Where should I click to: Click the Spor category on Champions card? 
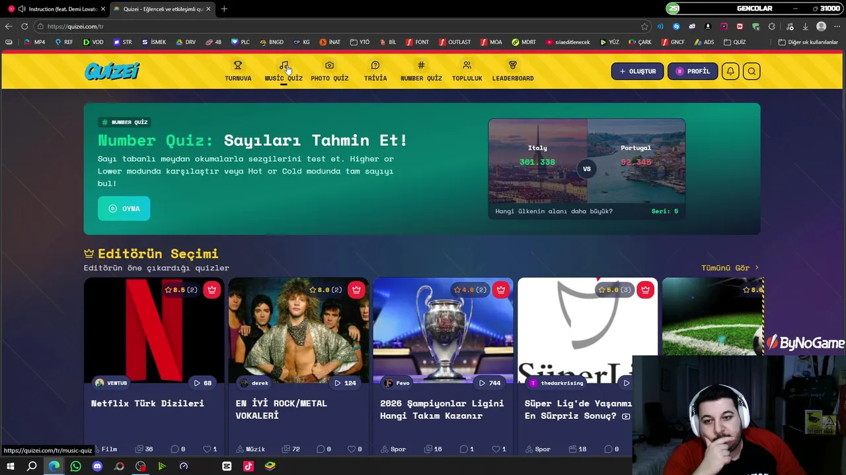click(x=393, y=449)
